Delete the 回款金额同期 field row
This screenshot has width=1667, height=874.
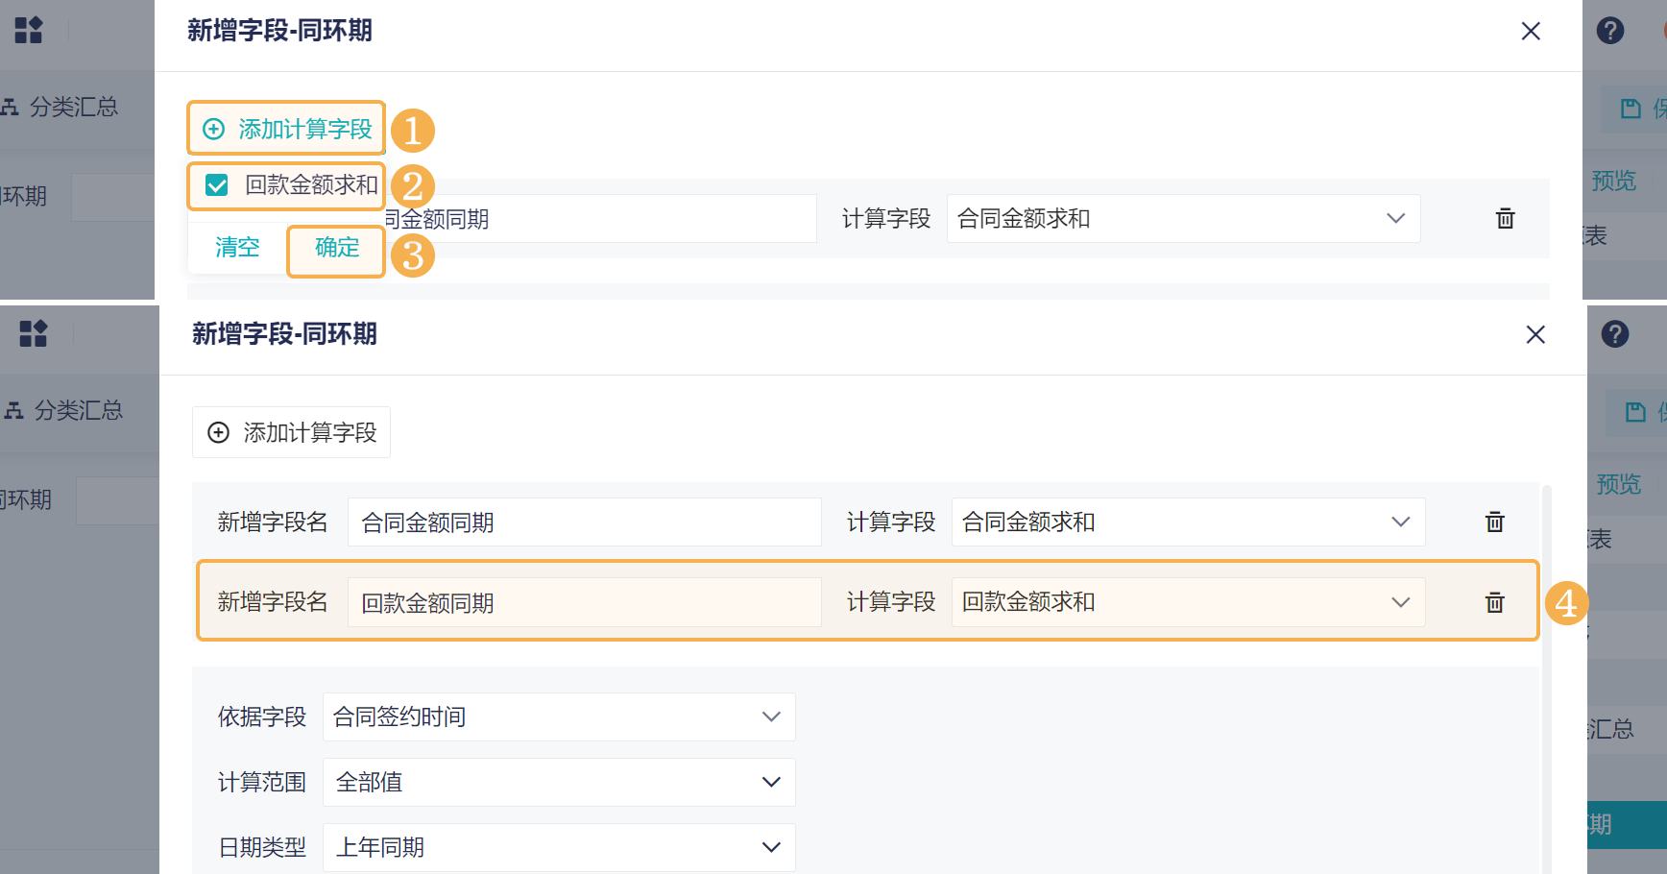pyautogui.click(x=1495, y=603)
